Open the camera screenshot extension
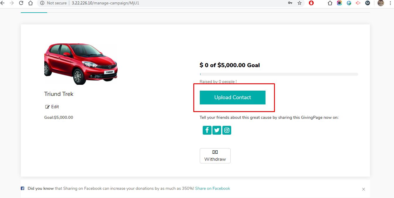 tap(339, 3)
